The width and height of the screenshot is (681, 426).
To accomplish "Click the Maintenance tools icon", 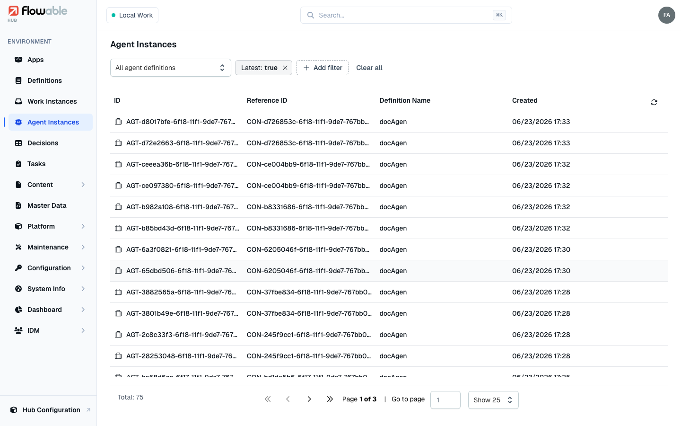I will pyautogui.click(x=18, y=247).
